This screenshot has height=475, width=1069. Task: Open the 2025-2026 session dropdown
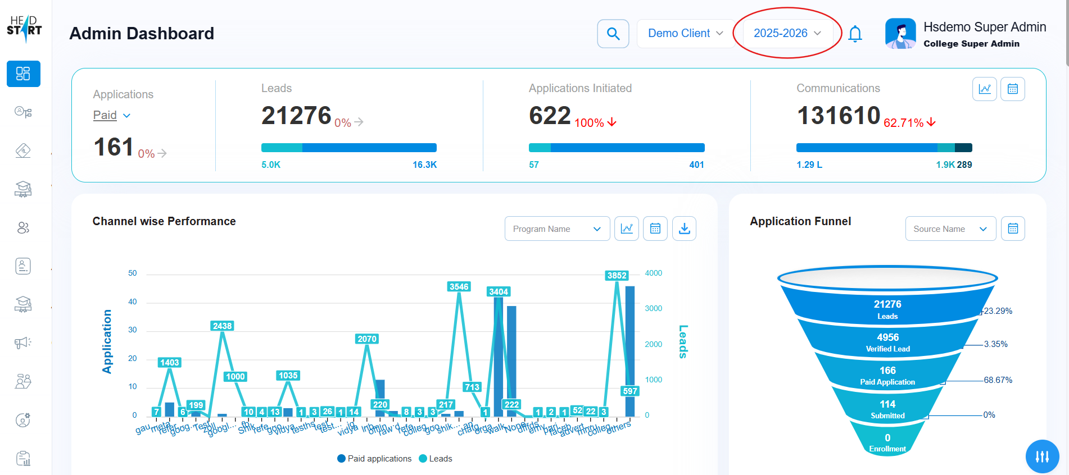pyautogui.click(x=787, y=34)
